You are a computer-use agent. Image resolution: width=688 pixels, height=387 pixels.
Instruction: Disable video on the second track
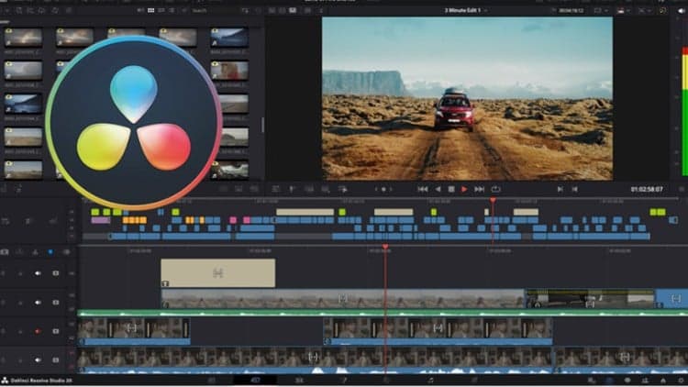coord(56,303)
